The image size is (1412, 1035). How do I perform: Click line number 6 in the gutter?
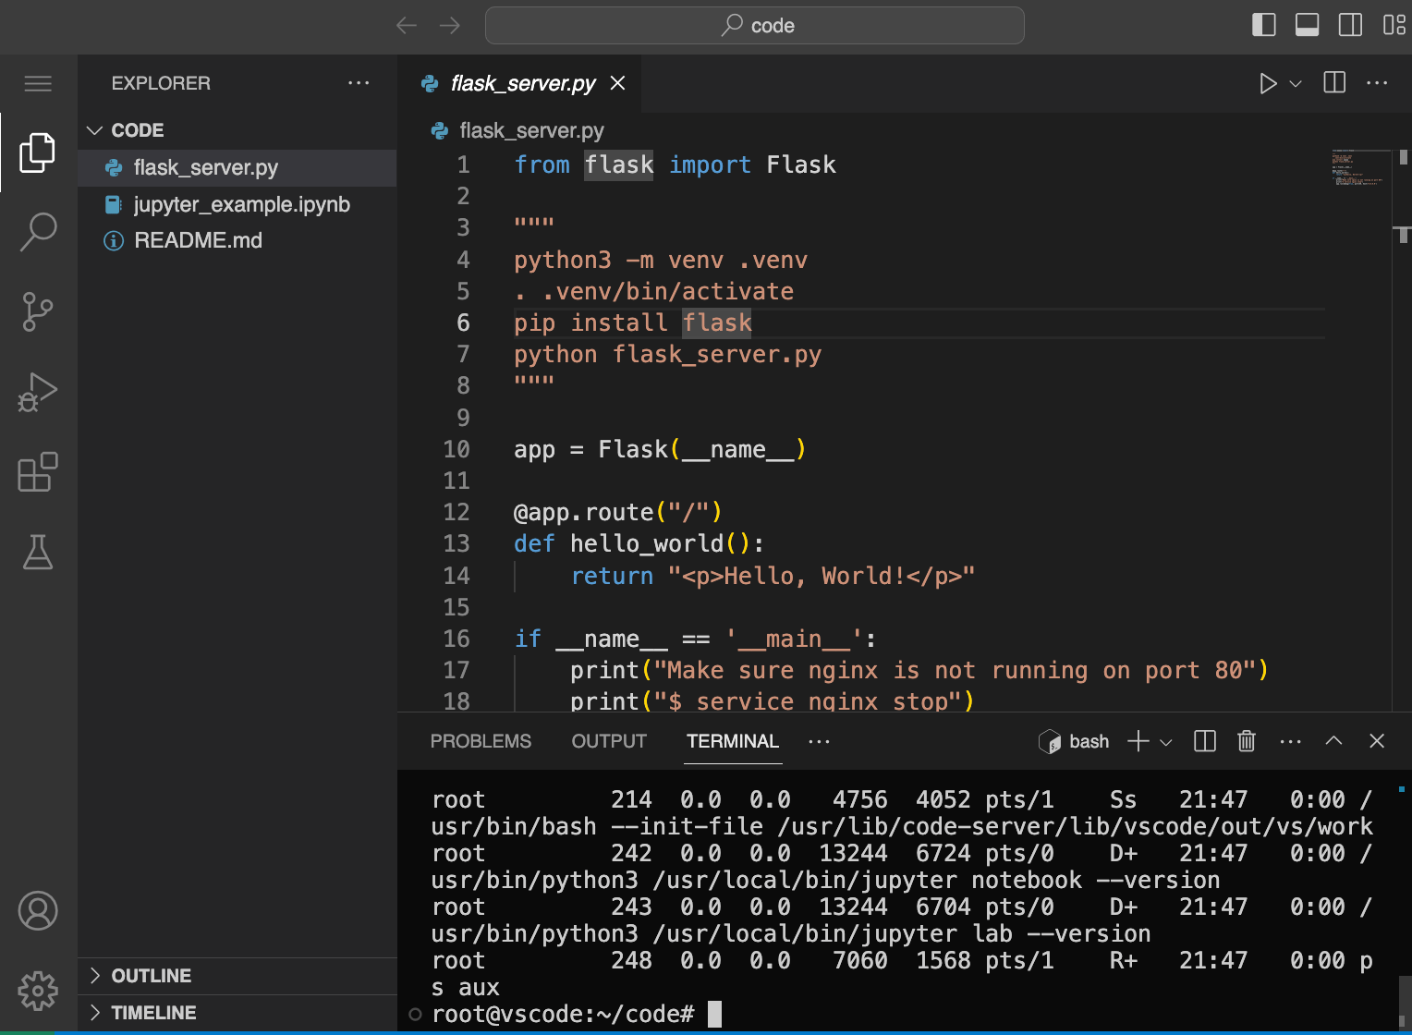tap(463, 323)
